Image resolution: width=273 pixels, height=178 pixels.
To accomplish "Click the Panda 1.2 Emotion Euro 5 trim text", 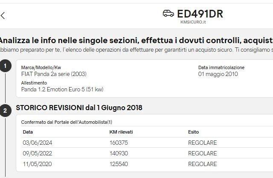I will click(62, 89).
